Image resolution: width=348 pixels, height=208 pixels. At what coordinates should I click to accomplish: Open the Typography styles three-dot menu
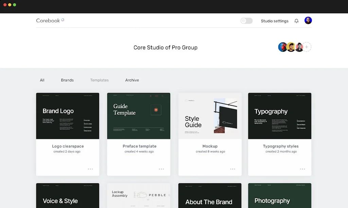point(303,168)
